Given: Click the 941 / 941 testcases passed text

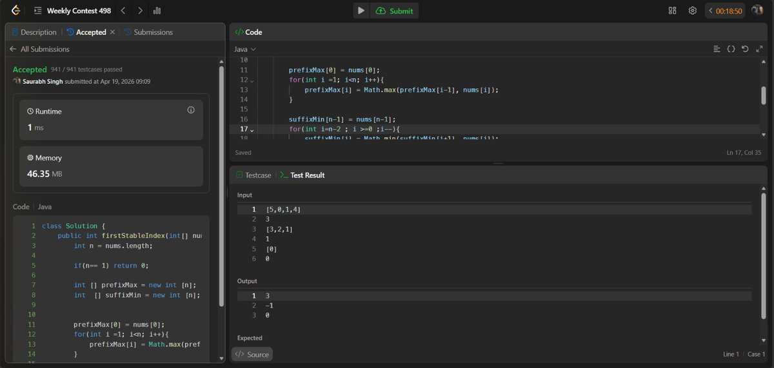Looking at the screenshot, I should [x=87, y=70].
